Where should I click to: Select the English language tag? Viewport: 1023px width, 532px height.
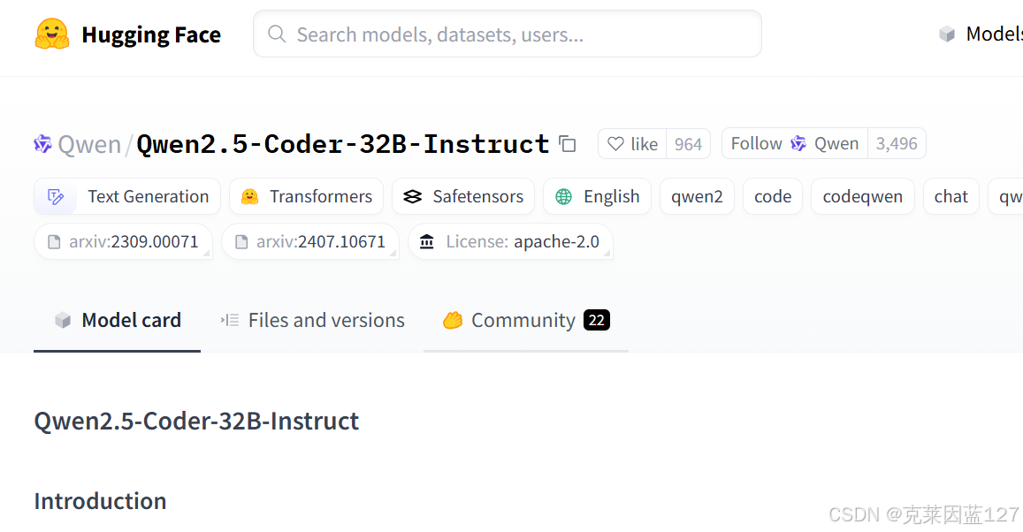[x=597, y=196]
